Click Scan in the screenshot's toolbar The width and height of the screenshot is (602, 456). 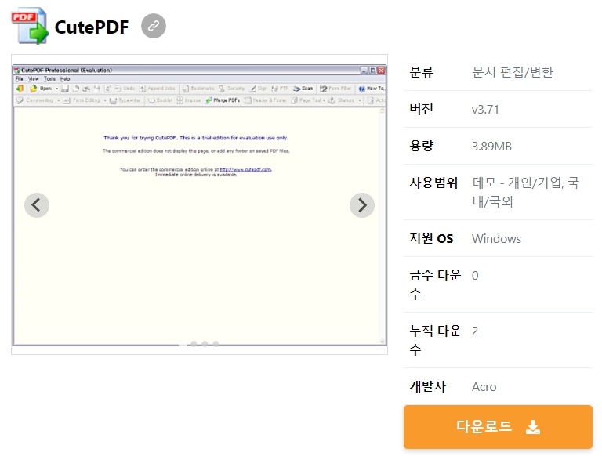[303, 89]
